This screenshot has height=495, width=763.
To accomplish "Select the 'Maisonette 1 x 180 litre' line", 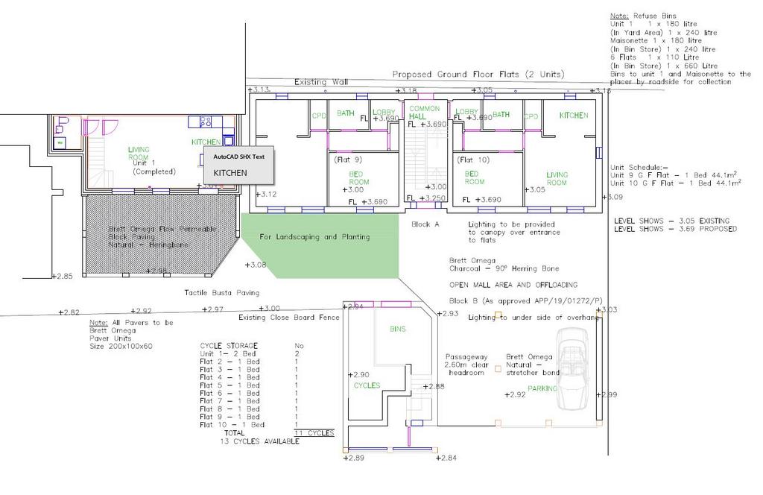I will point(656,40).
